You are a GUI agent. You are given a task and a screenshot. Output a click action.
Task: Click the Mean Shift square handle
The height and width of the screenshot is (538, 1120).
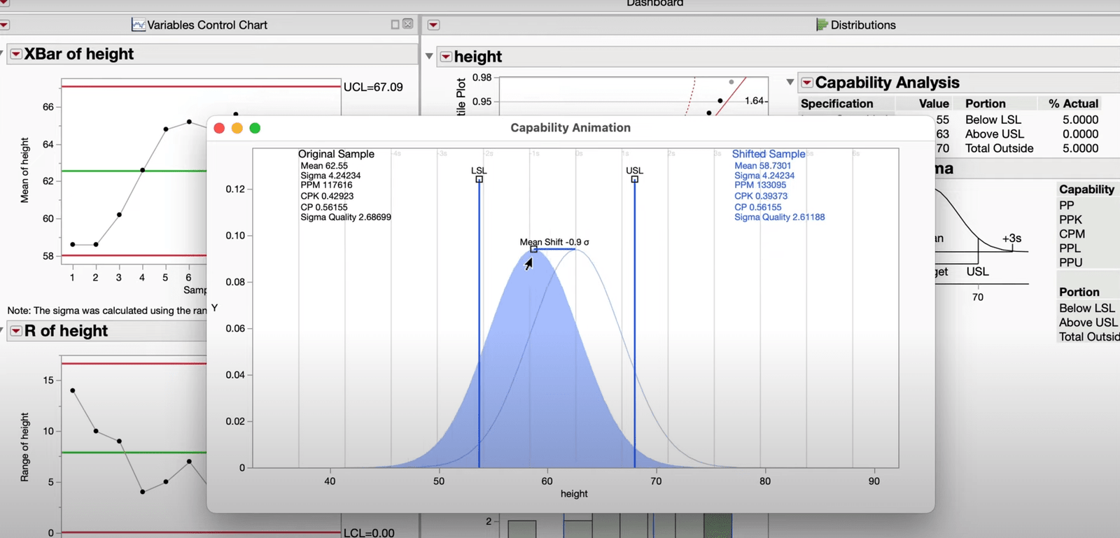click(x=533, y=249)
